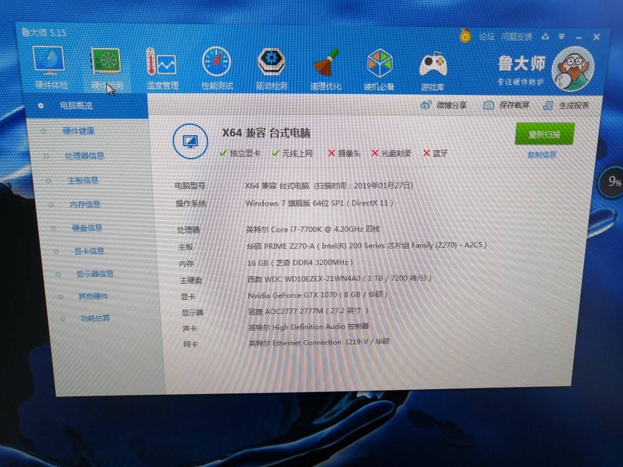Open 驱动检测 driver detection
The image size is (623, 467).
pos(271,69)
